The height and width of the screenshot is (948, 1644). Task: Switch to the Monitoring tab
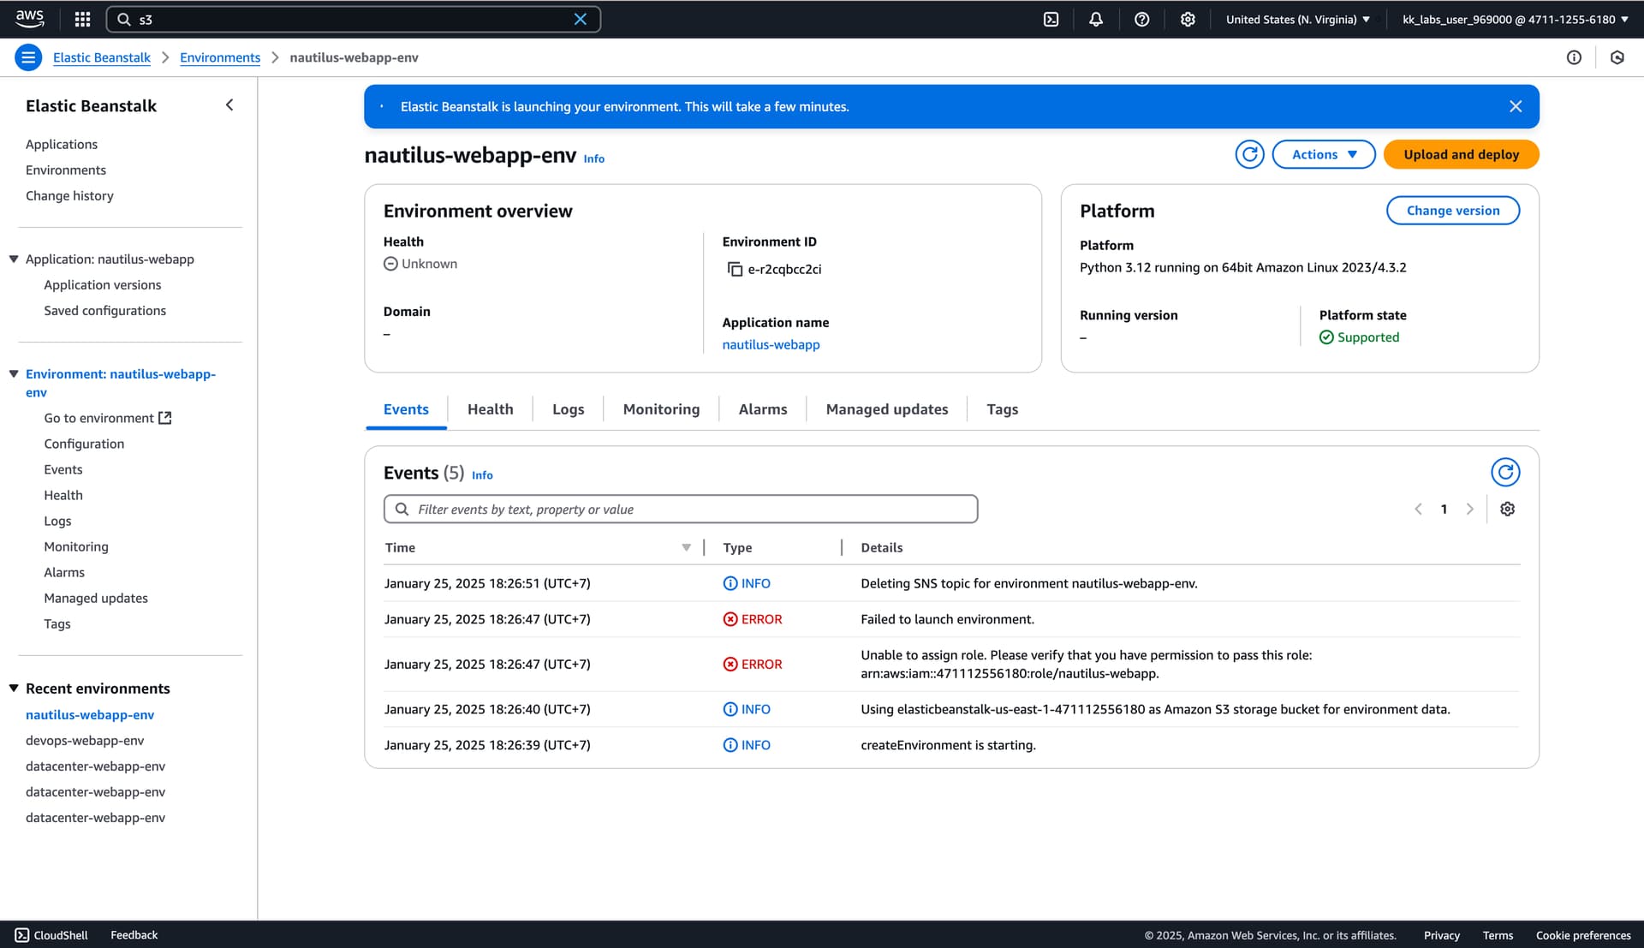[661, 409]
